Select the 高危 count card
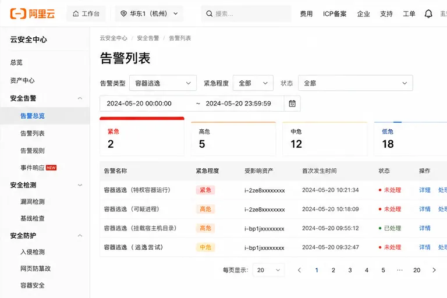Viewport: 447px width, 298px height. [x=233, y=139]
